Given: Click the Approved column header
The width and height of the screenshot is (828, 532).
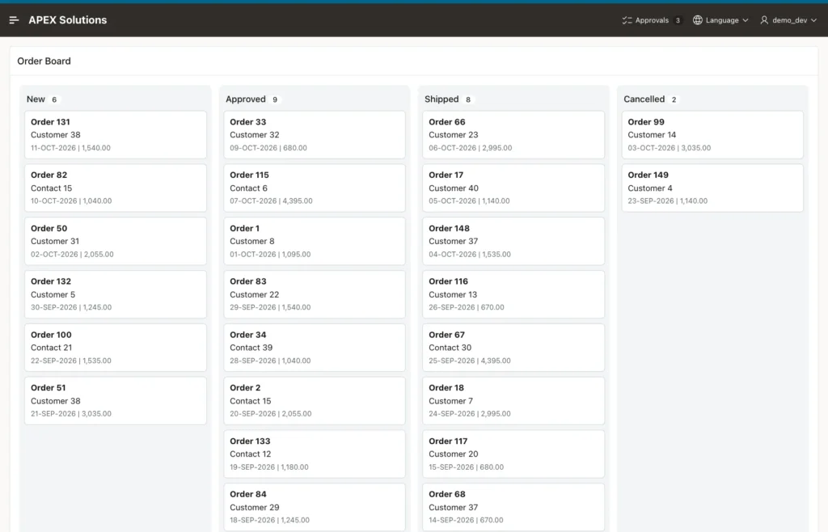Looking at the screenshot, I should point(246,99).
